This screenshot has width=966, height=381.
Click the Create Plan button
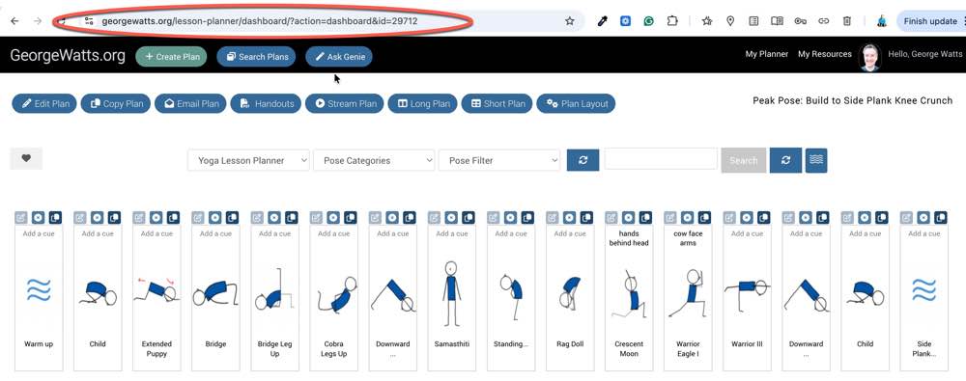click(x=171, y=57)
